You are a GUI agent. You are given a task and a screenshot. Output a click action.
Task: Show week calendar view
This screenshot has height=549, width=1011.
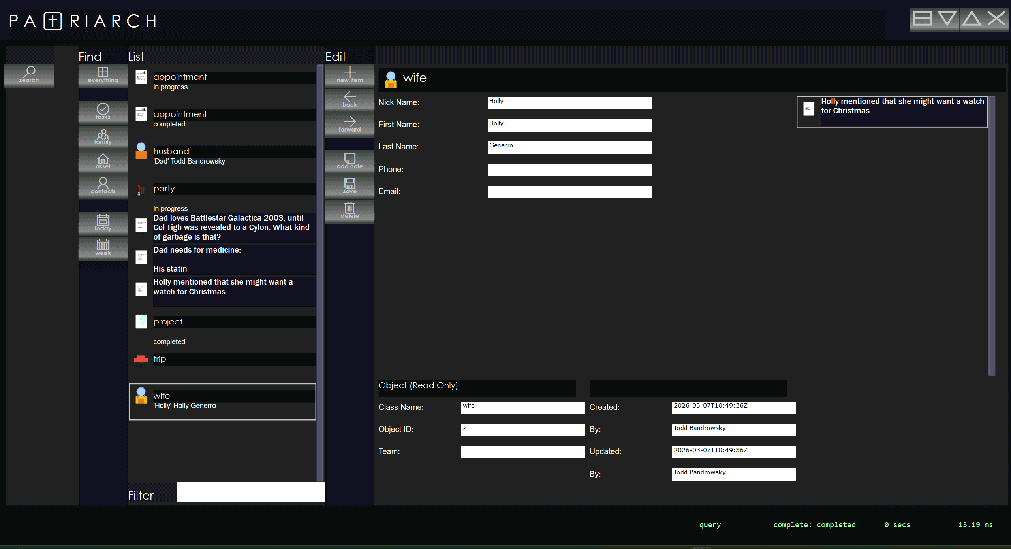[103, 247]
